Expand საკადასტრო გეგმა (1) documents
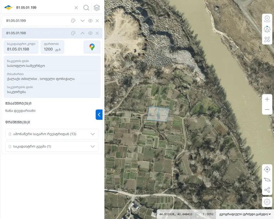This screenshot has height=219, width=274. 52,146
